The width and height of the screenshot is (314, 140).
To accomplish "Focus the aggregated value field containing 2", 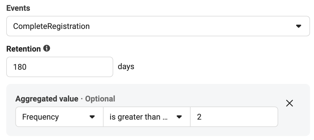I will coord(234,117).
